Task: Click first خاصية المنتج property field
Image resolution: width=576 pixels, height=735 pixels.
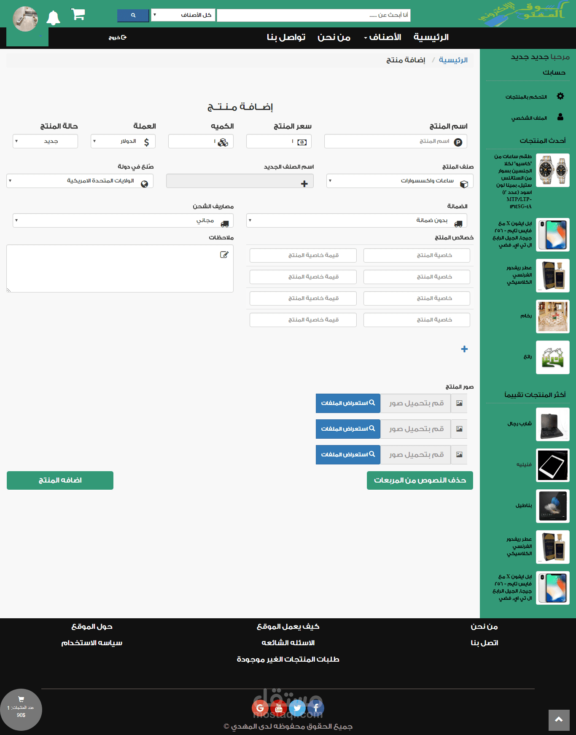Action: click(x=417, y=255)
